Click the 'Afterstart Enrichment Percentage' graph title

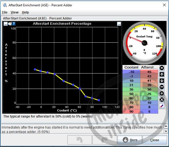[x=62, y=24]
